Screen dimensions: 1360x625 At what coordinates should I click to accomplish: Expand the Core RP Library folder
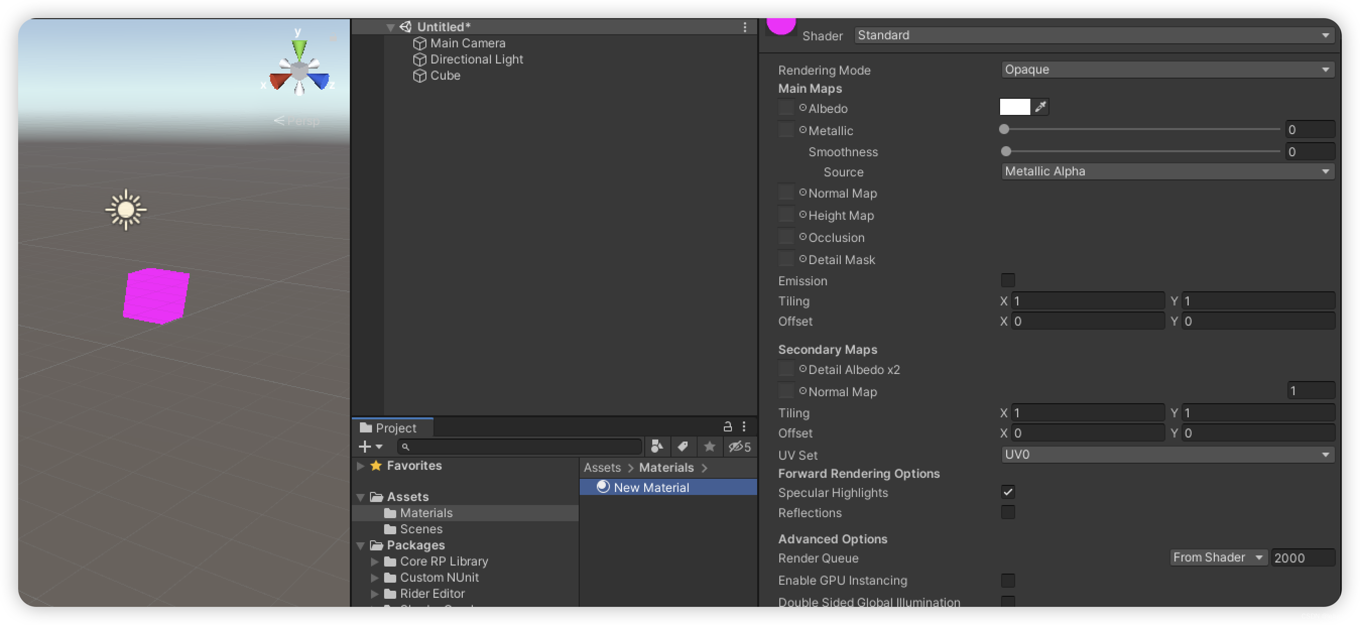(375, 561)
